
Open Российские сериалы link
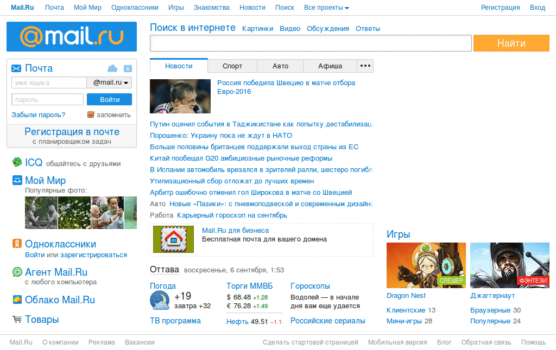pyautogui.click(x=327, y=321)
